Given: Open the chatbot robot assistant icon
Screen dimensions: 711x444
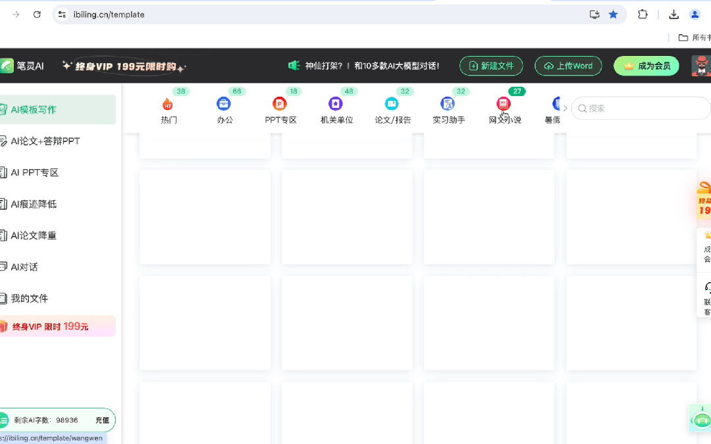Looking at the screenshot, I should click(x=701, y=418).
